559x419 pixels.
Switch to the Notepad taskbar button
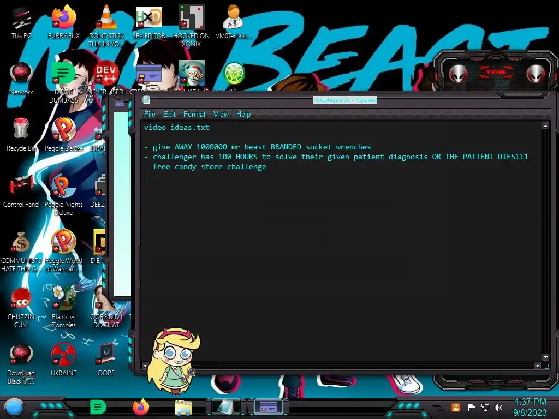click(x=225, y=407)
